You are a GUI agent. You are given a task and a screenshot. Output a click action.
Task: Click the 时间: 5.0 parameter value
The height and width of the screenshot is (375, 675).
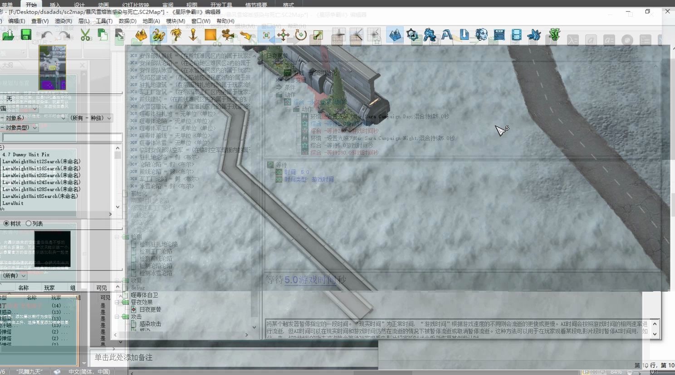(x=297, y=172)
